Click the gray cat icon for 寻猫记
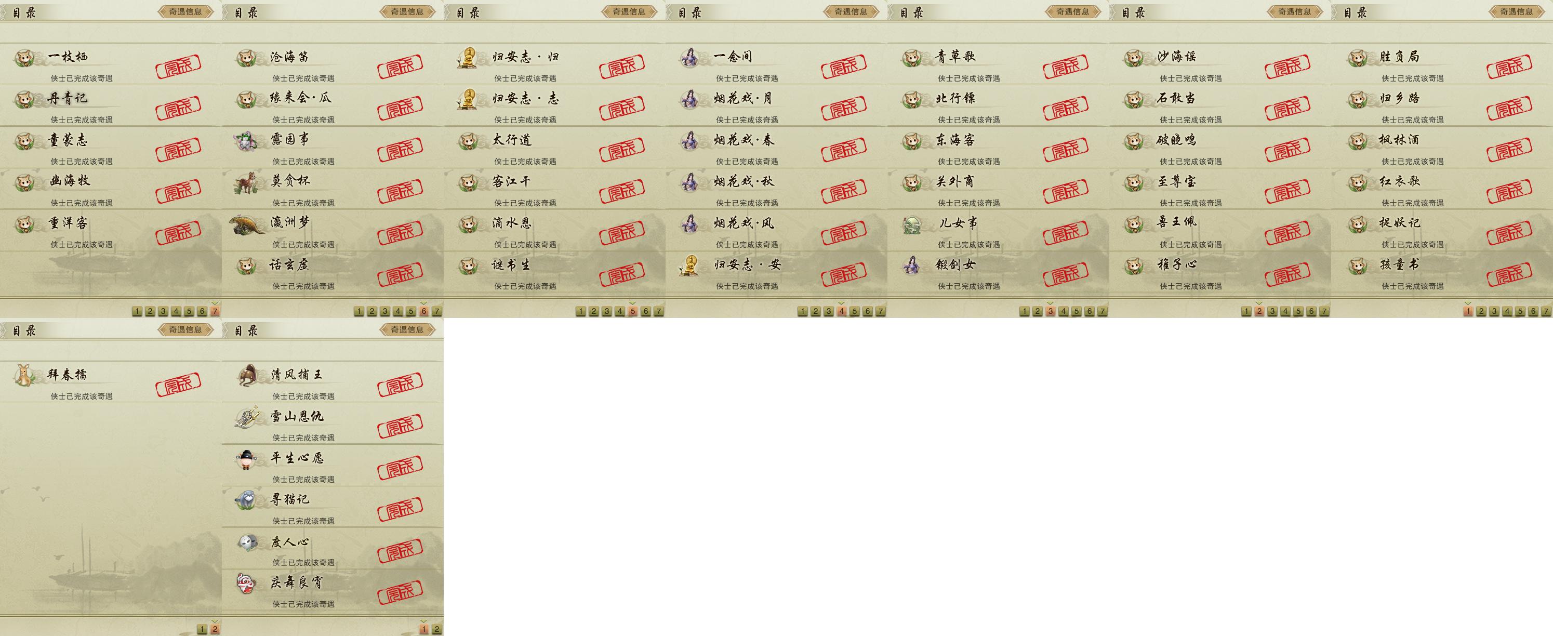Viewport: 1553px width, 636px height. (x=247, y=500)
